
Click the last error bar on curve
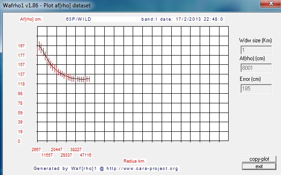coord(89,79)
